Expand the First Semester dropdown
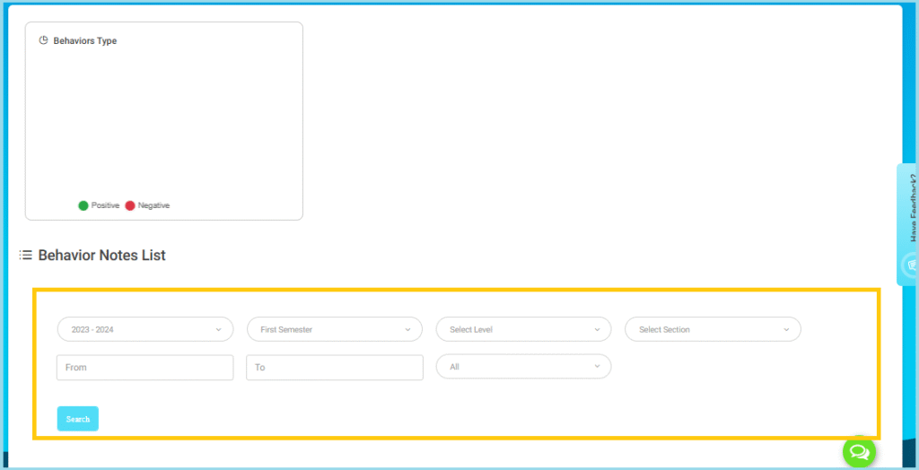 coord(334,329)
